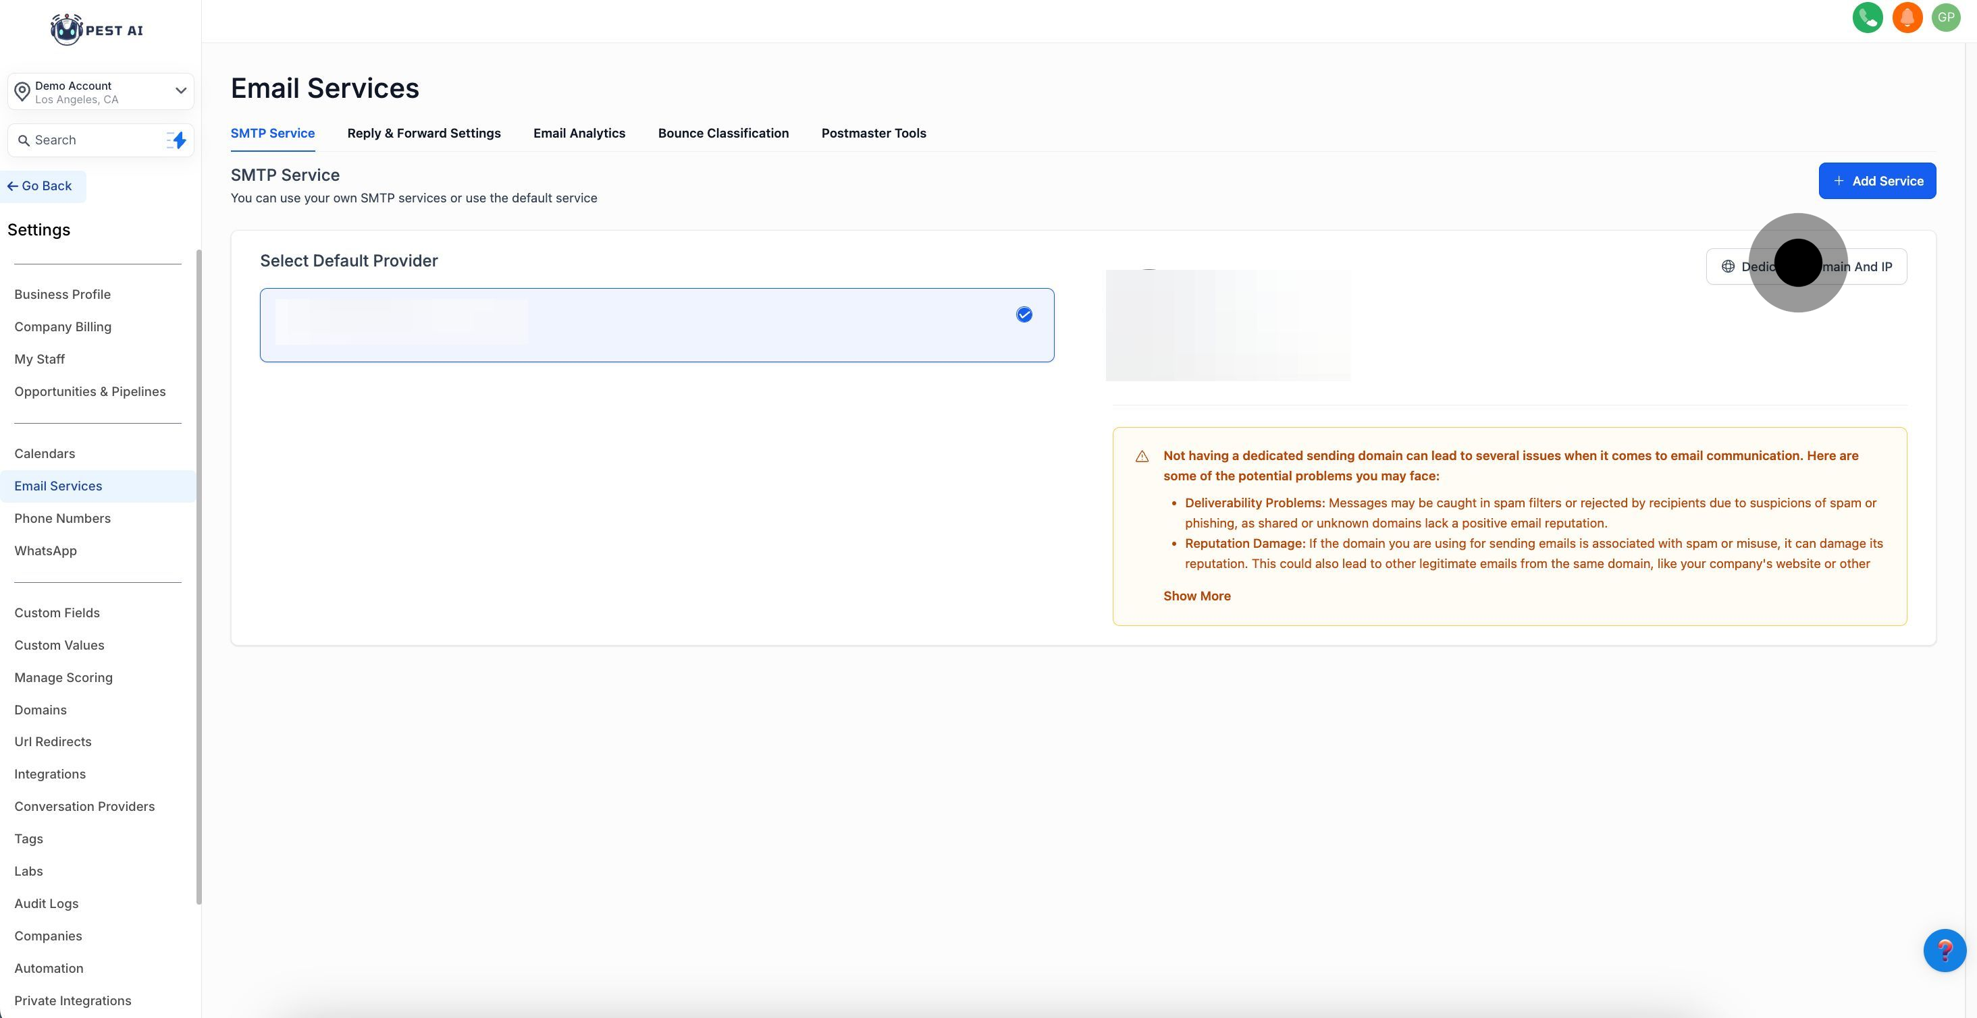Screen dimensions: 1977x1018
Task: Click Dedicated Domain And IP button
Action: pyautogui.click(x=1806, y=266)
